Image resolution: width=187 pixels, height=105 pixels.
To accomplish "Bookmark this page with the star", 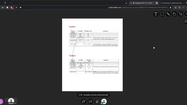I will coord(16,8).
